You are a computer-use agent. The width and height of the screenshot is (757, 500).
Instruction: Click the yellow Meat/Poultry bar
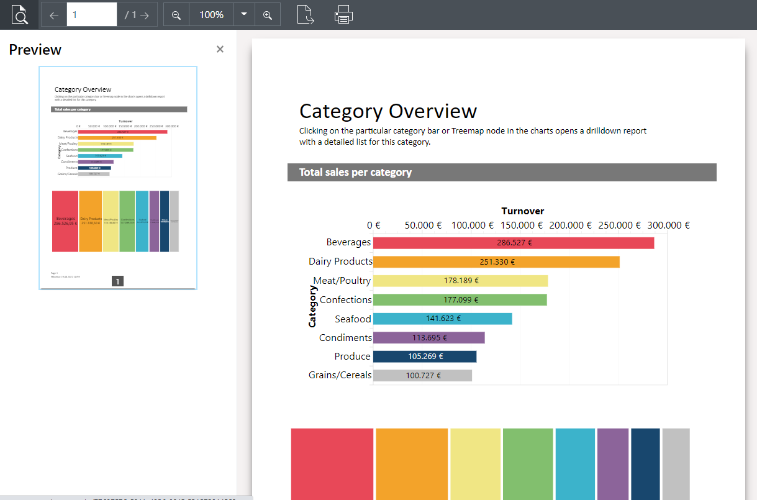(460, 281)
